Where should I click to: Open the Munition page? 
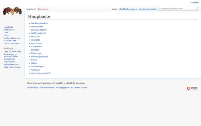[36, 37]
